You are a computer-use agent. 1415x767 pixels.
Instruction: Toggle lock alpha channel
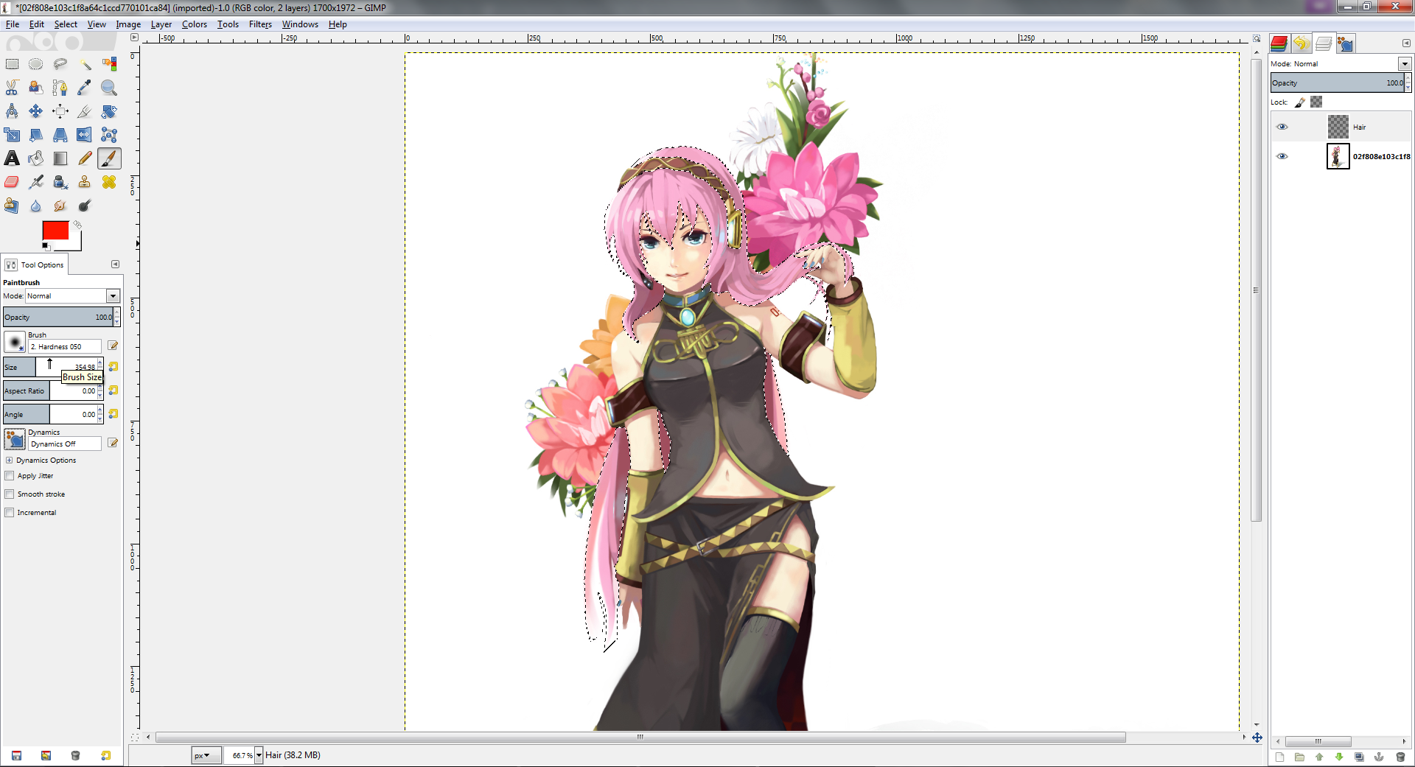point(1316,102)
